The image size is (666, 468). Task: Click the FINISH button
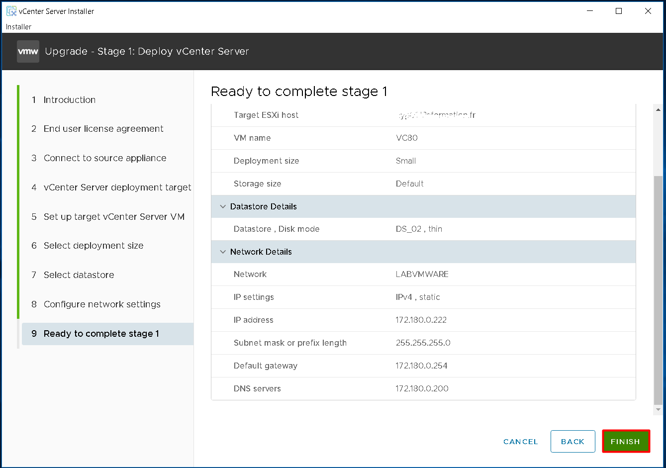click(x=626, y=441)
